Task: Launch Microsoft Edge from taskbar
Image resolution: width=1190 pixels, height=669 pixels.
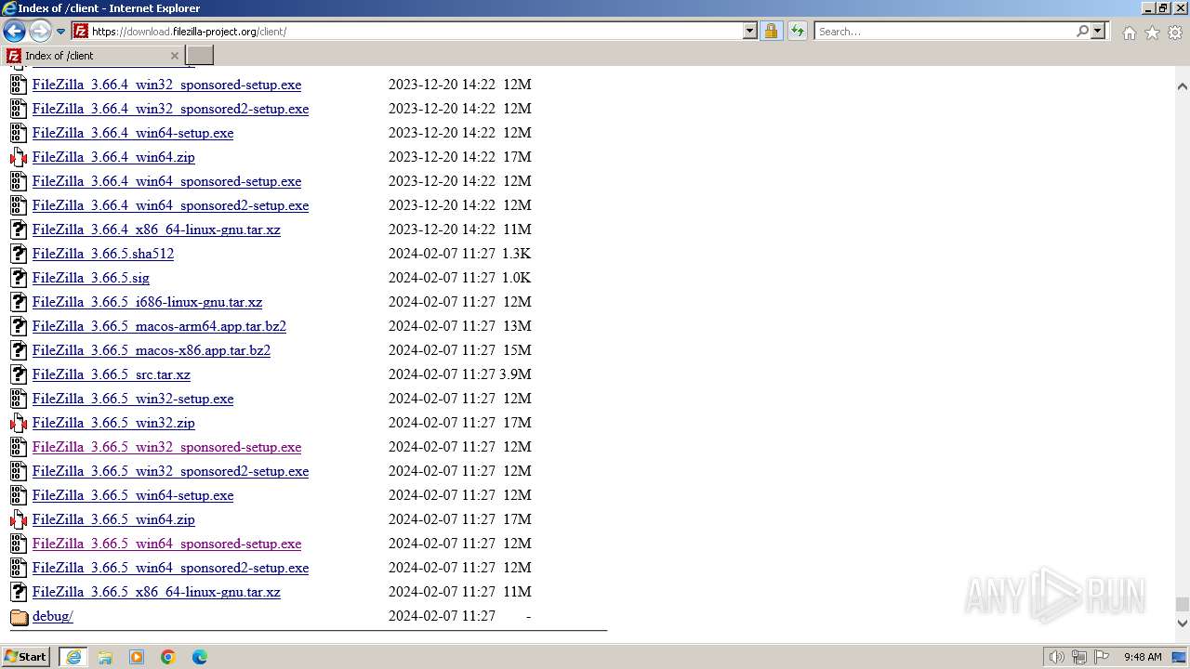Action: point(200,657)
